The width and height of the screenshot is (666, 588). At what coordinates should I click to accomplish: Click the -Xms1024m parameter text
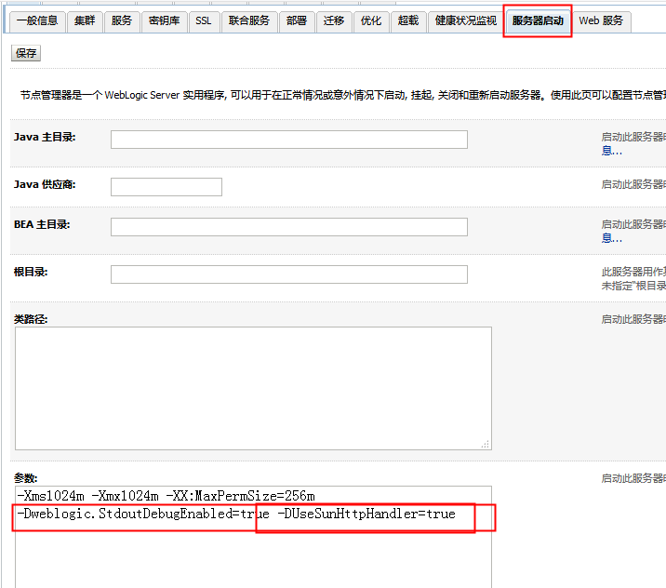coord(50,496)
